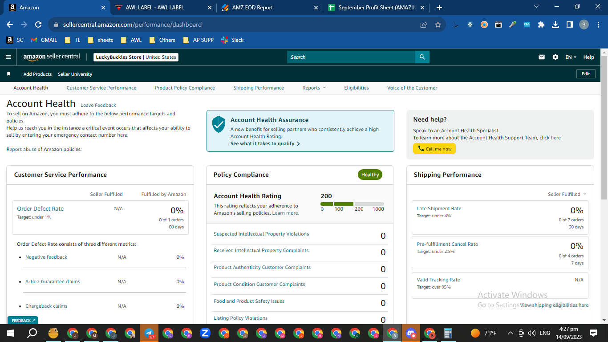Open the Chrome profile B avatar
This screenshot has height=342, width=608.
pyautogui.click(x=584, y=25)
